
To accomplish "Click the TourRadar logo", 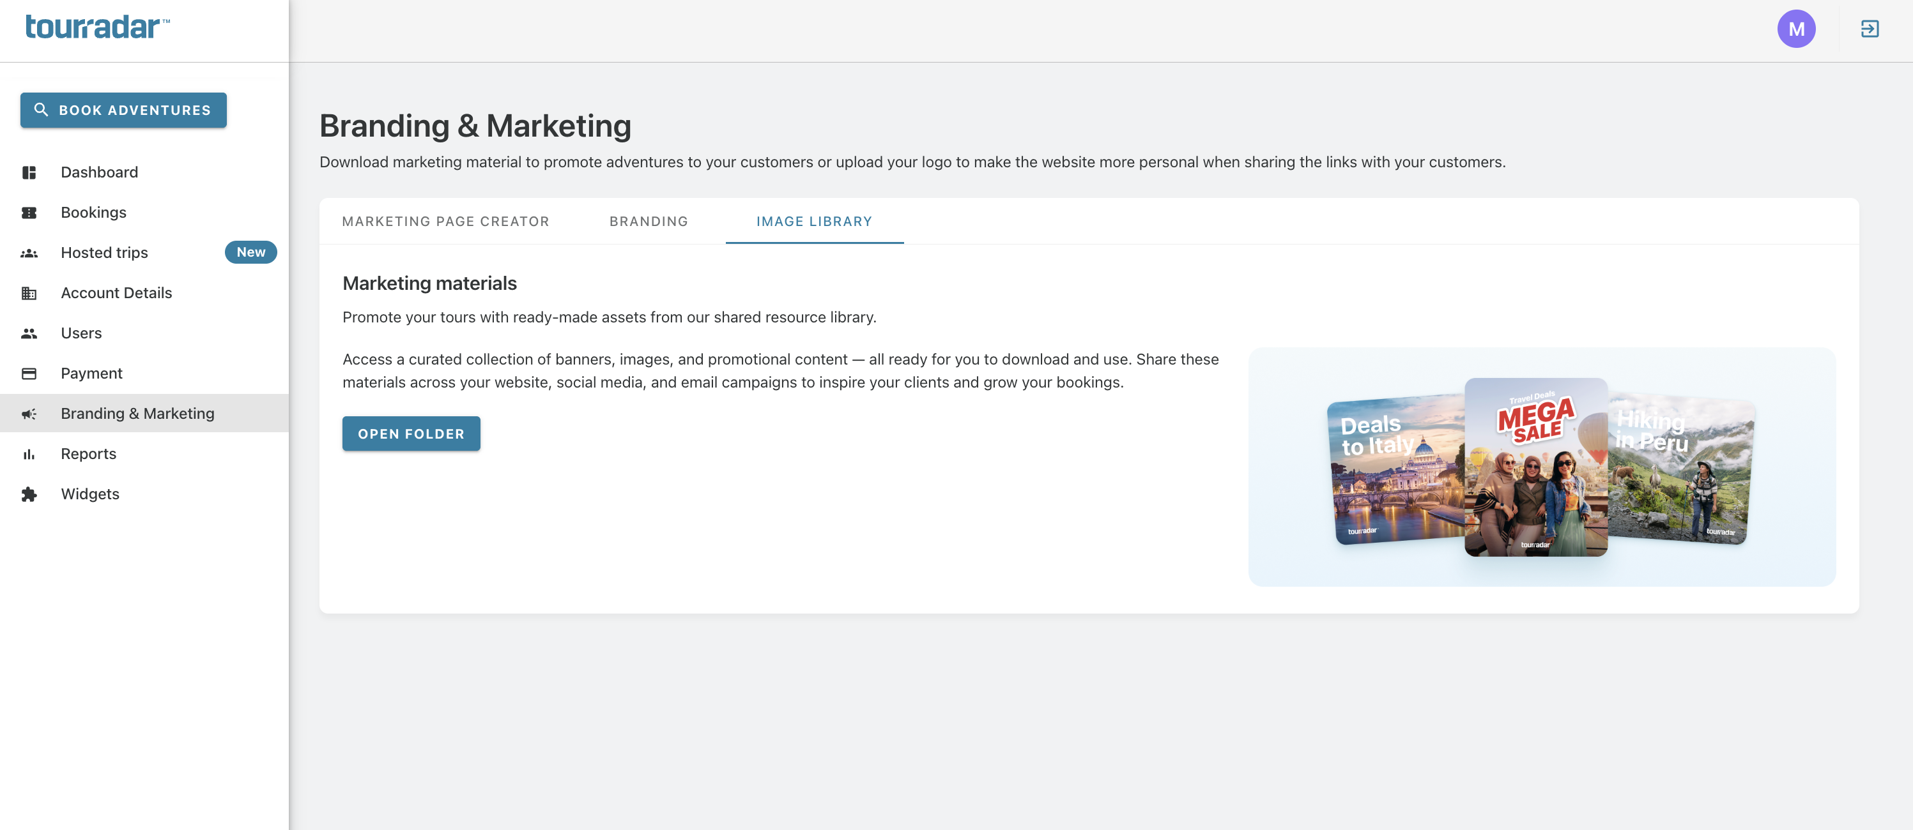I will click(97, 27).
